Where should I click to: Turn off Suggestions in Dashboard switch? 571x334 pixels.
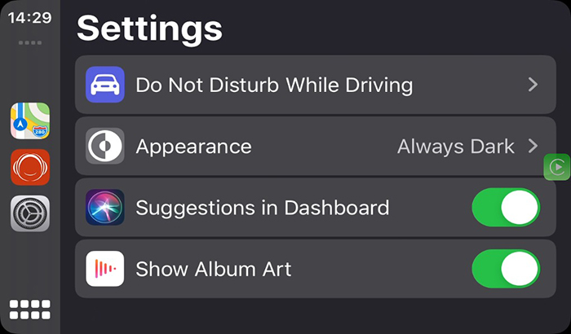click(506, 208)
